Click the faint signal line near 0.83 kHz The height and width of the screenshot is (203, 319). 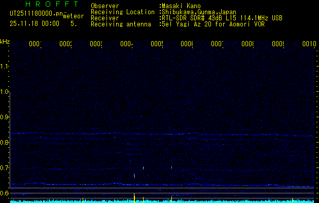pos(152,134)
